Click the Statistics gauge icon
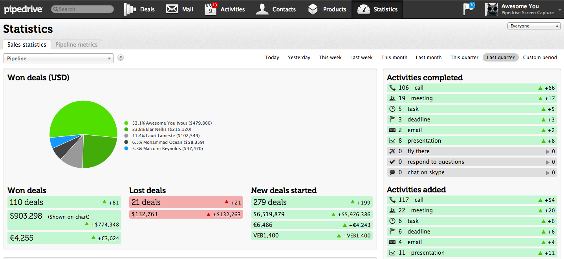 click(x=363, y=9)
